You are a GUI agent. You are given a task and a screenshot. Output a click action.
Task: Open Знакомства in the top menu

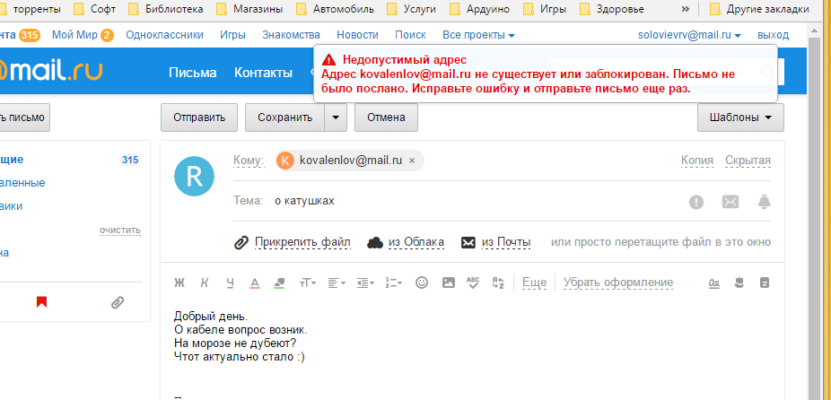pyautogui.click(x=291, y=36)
